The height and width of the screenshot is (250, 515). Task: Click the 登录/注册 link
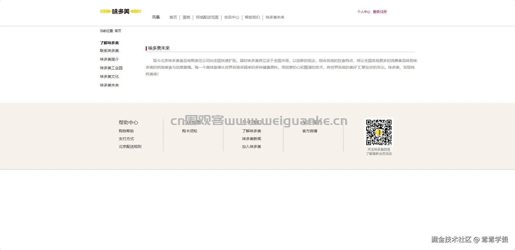tap(380, 12)
